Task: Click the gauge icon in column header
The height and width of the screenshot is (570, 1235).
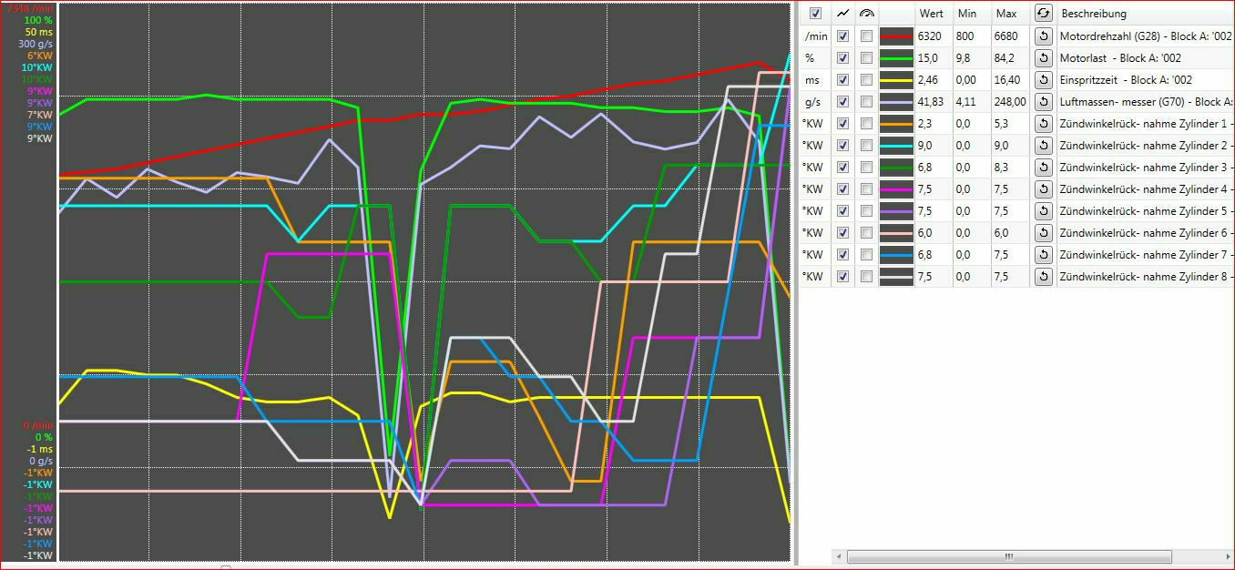Action: point(866,14)
